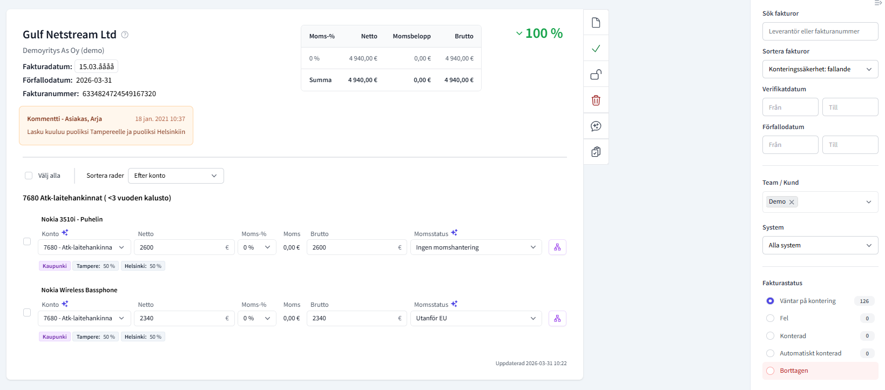Open the document icon in the side toolbar
885x390 pixels.
pyautogui.click(x=596, y=23)
